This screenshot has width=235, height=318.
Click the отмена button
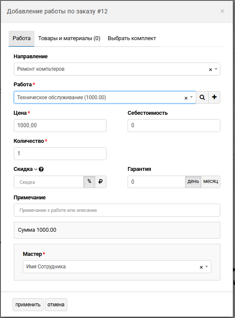pyautogui.click(x=56, y=305)
